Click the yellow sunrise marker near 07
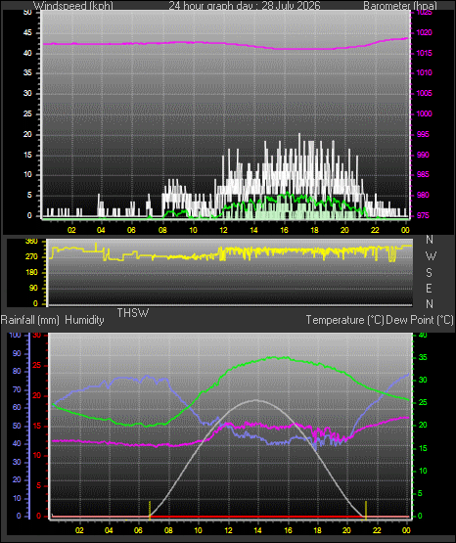The image size is (456, 543). [x=150, y=510]
